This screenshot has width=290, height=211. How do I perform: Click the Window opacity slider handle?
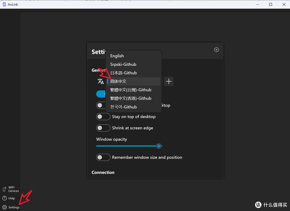[159, 146]
